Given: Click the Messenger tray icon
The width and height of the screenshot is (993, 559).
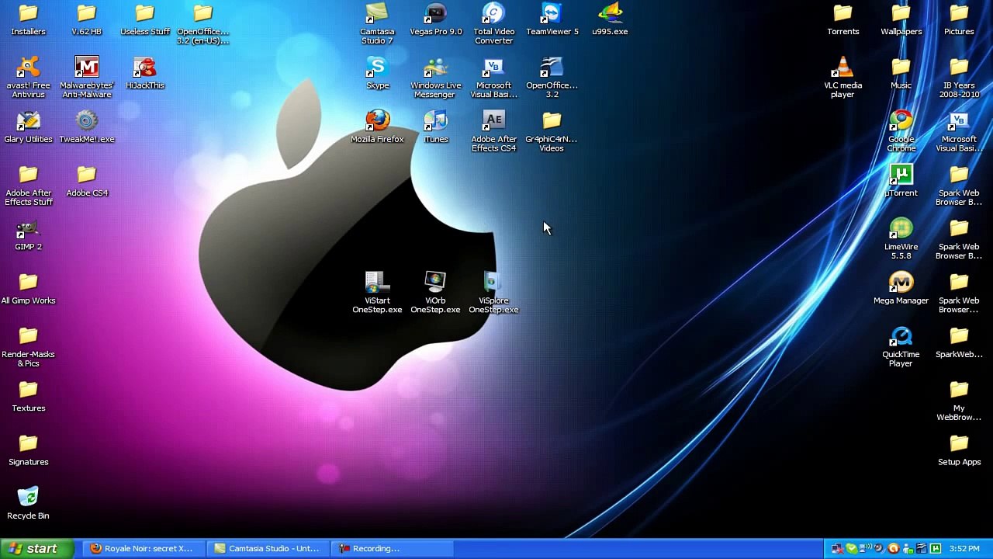Looking at the screenshot, I should pos(908,549).
